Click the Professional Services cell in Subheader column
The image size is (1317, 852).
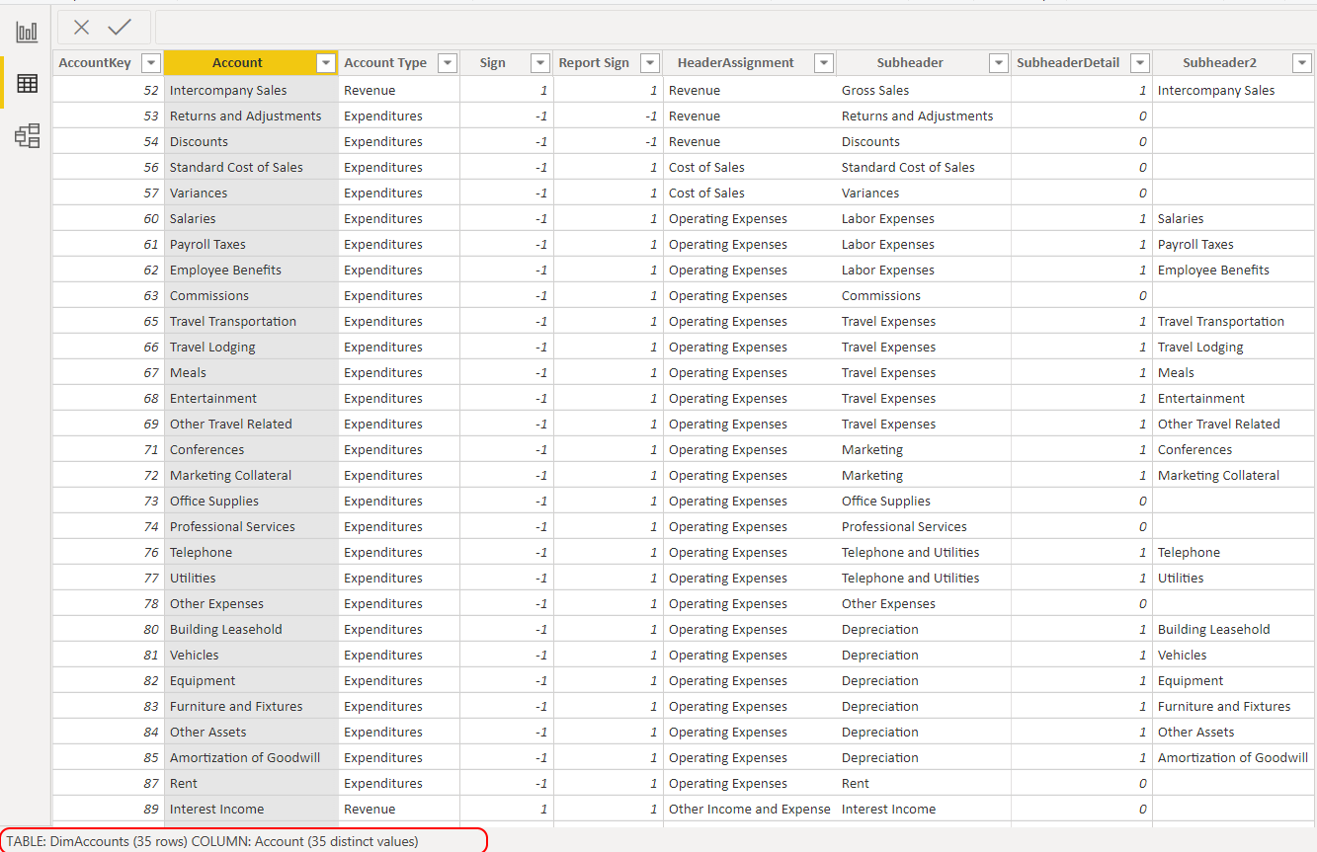click(923, 526)
